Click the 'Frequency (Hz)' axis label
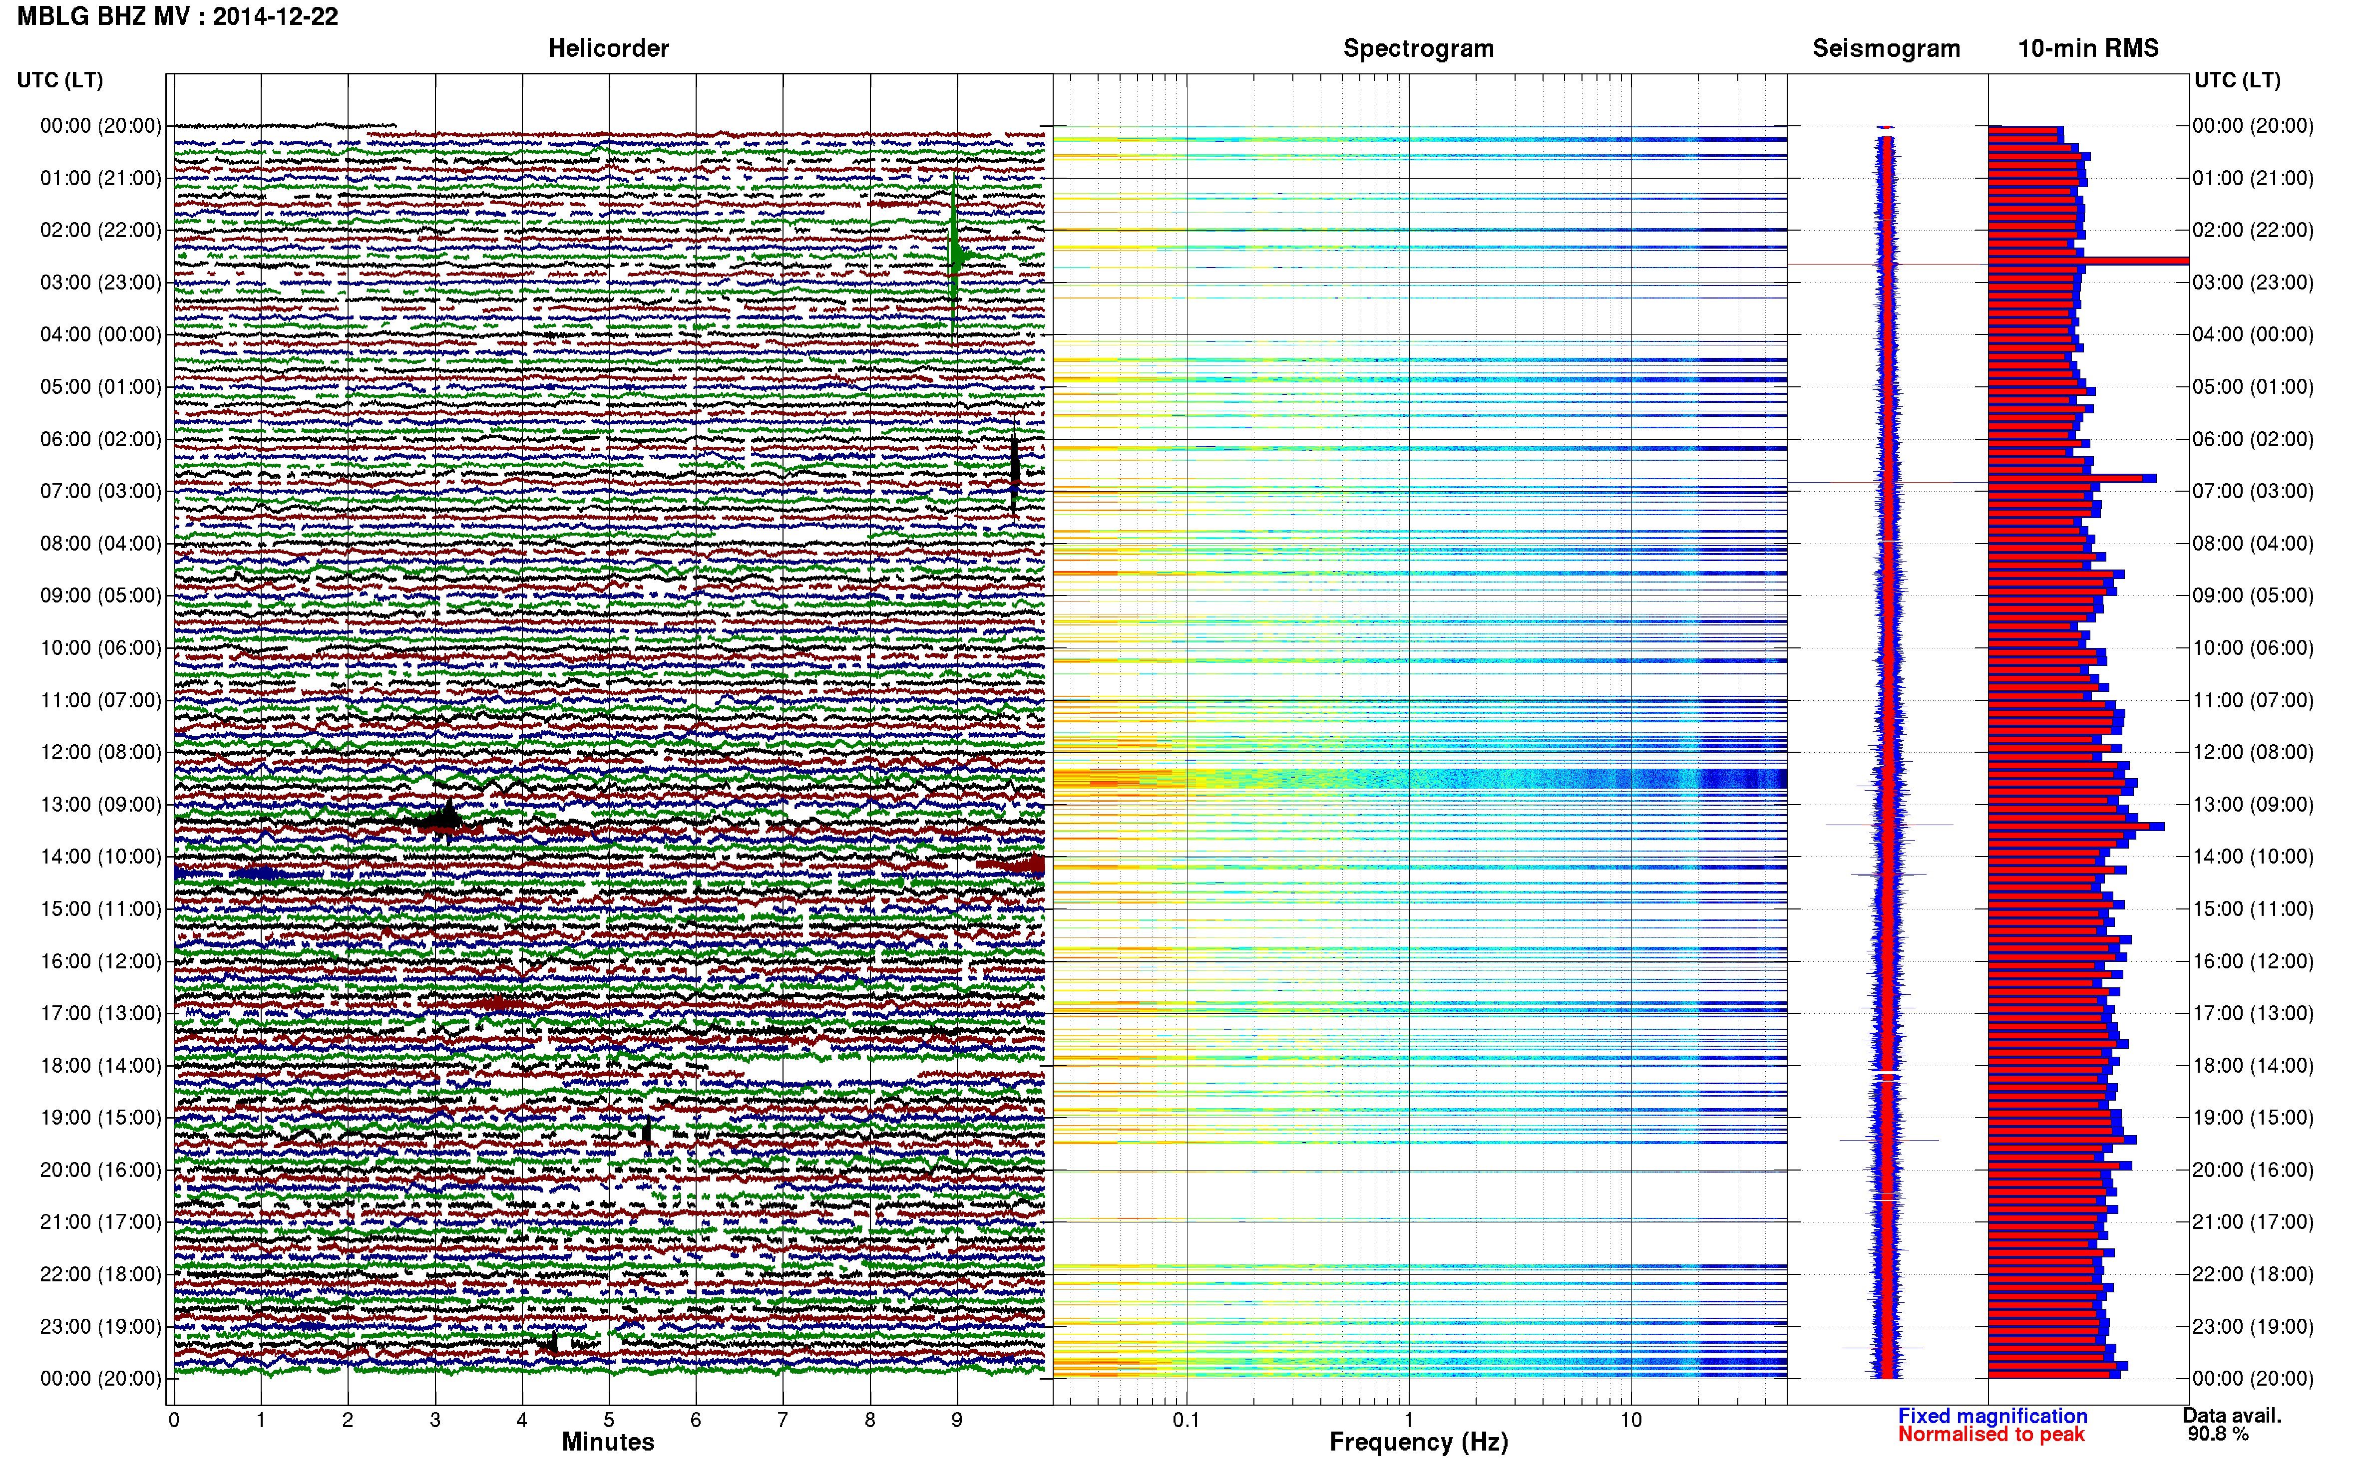Image resolution: width=2367 pixels, height=1479 pixels. tap(1418, 1442)
